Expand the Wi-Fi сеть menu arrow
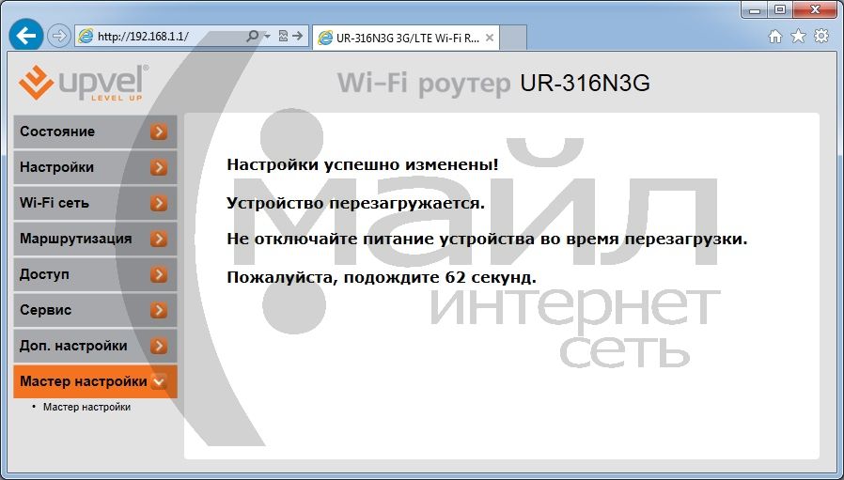 159,203
